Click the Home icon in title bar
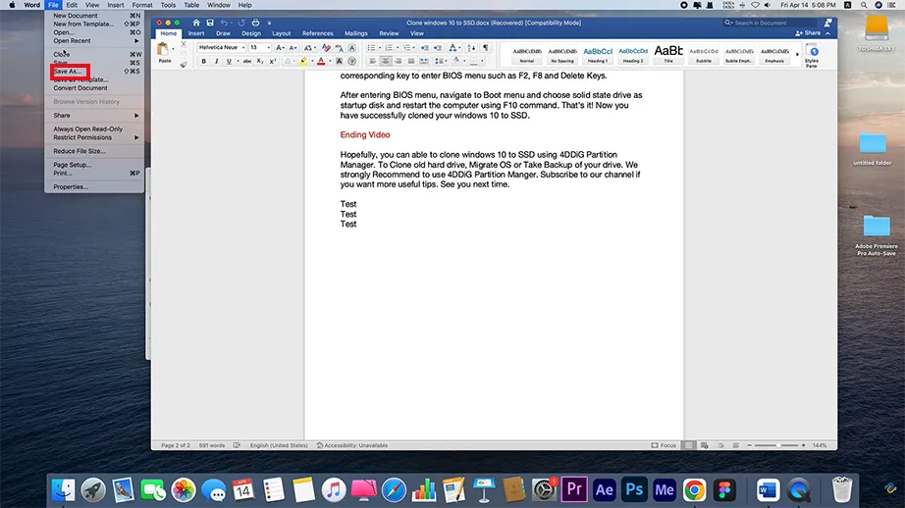The image size is (905, 508). (196, 23)
